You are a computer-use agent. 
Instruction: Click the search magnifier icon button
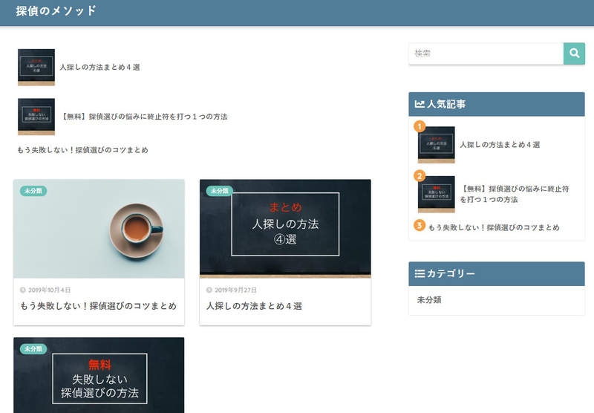click(x=574, y=53)
